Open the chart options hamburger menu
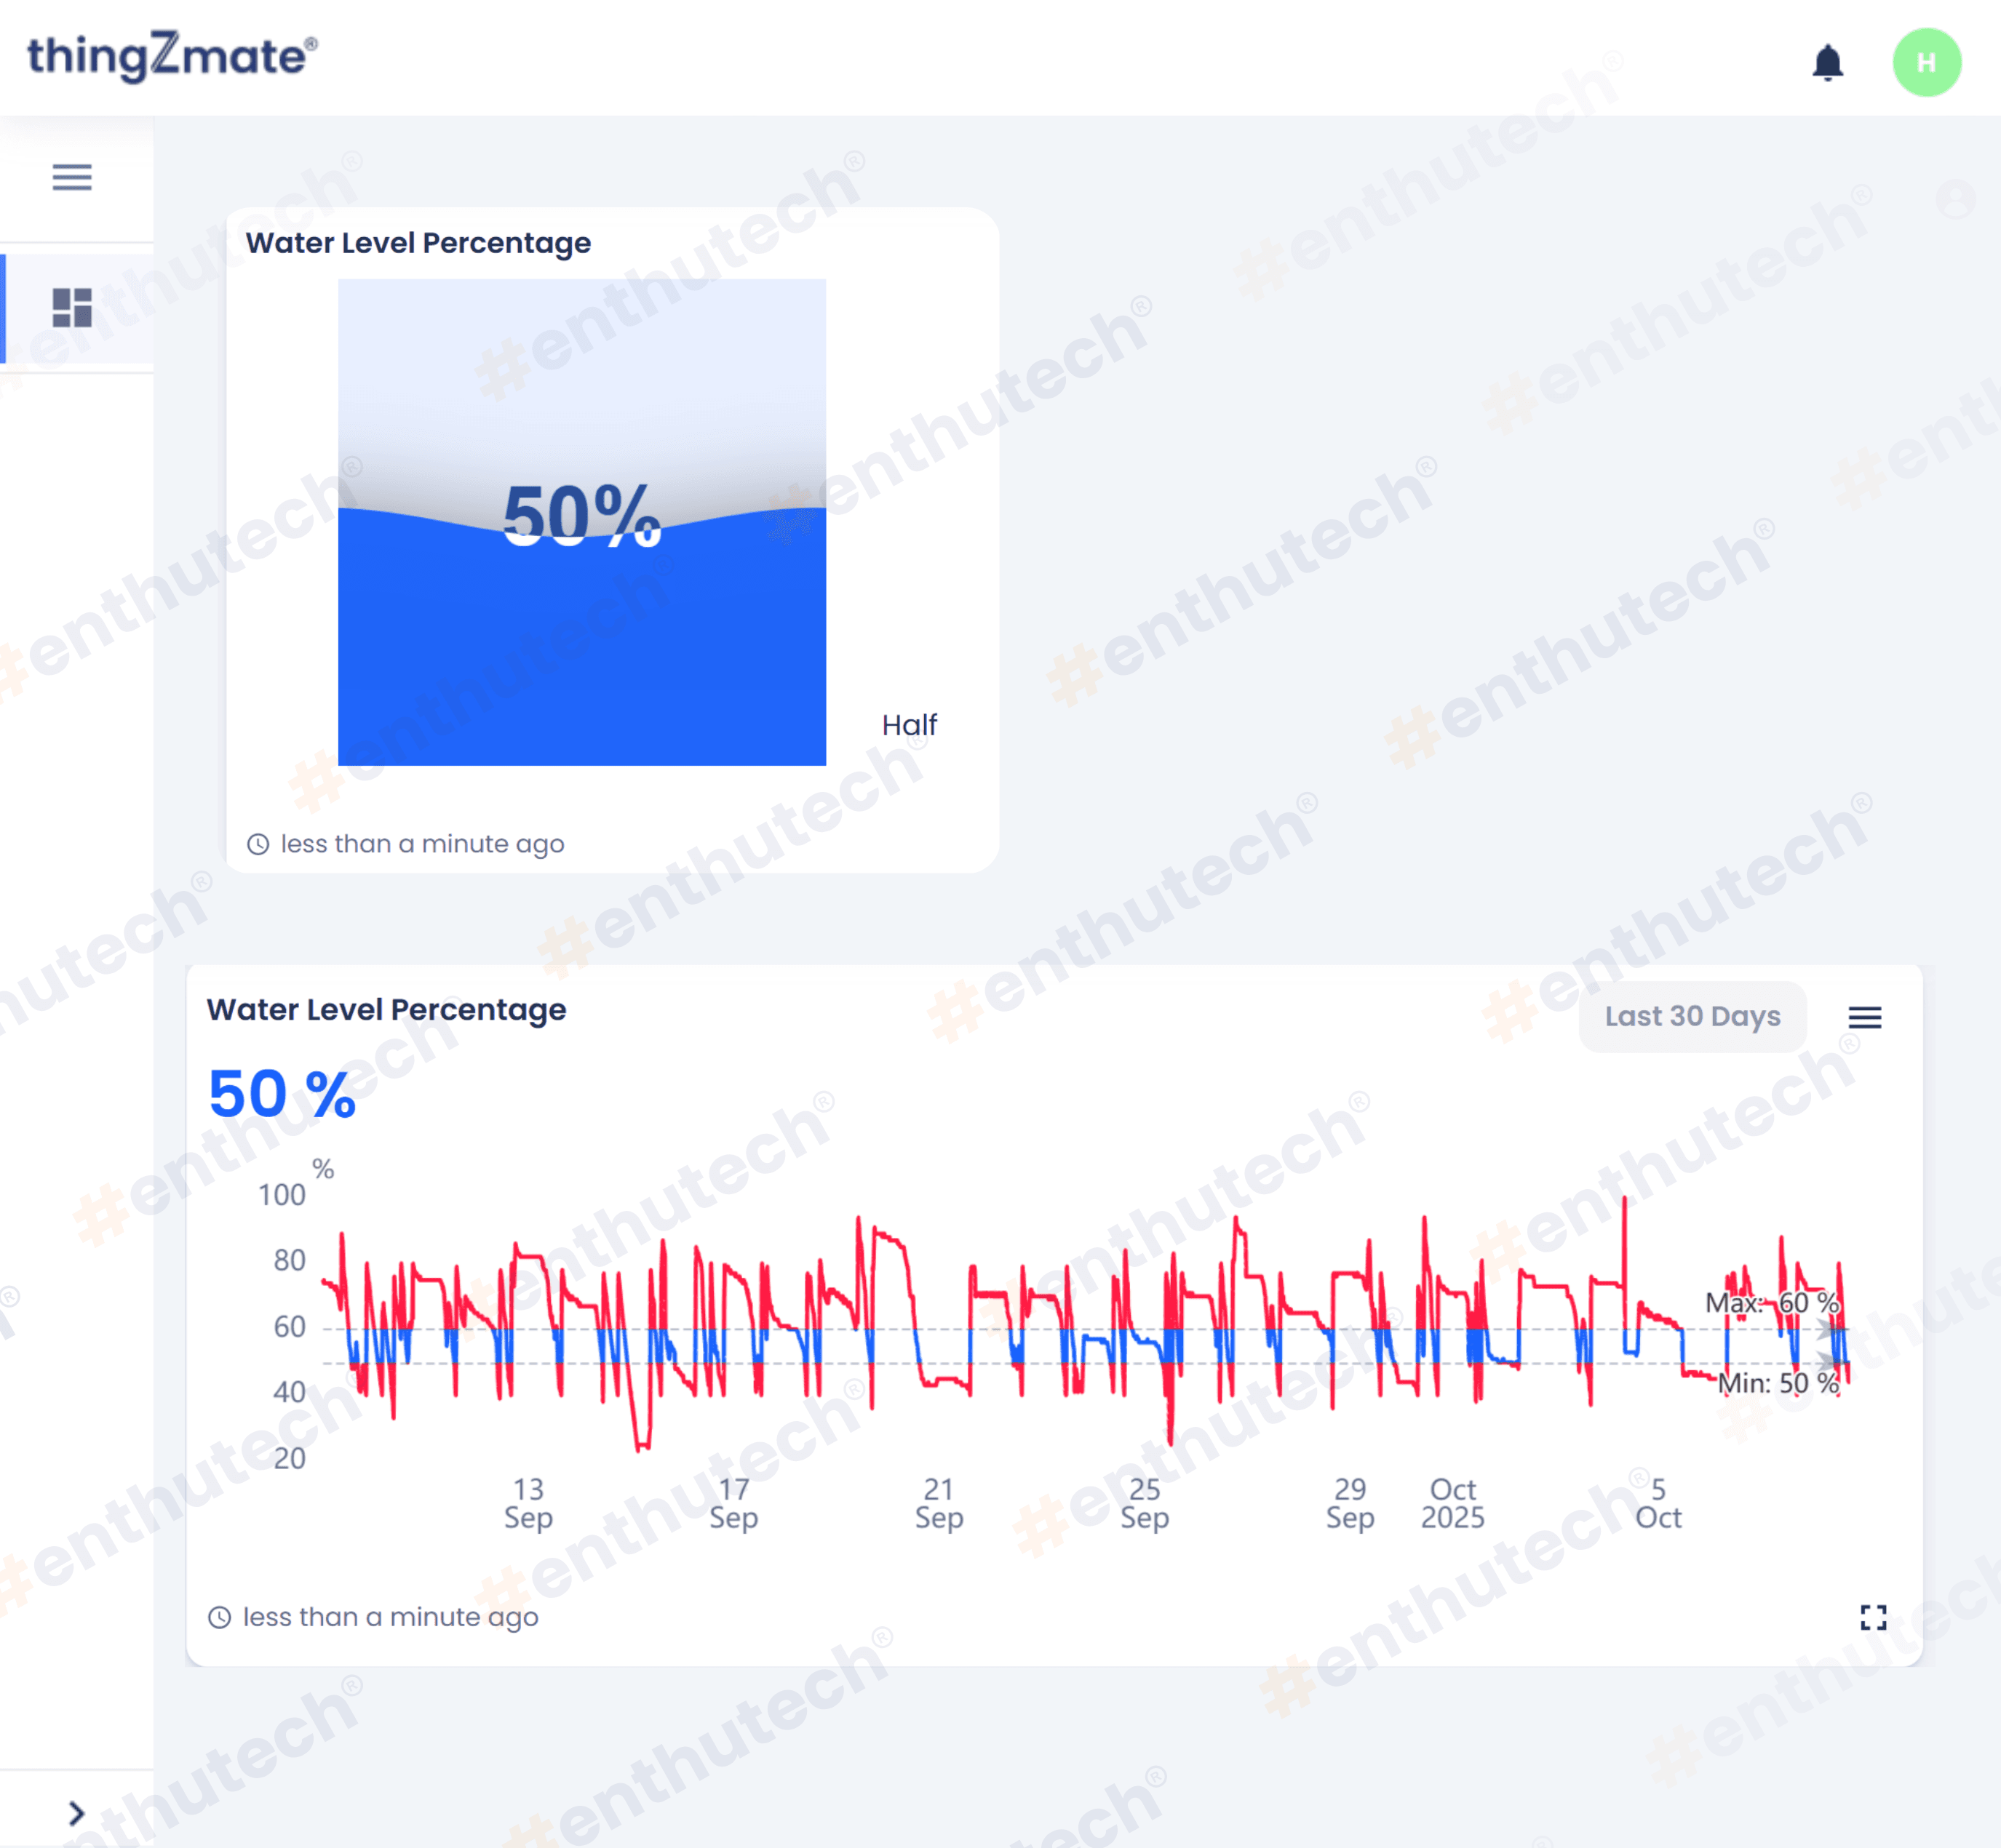 click(1864, 1017)
